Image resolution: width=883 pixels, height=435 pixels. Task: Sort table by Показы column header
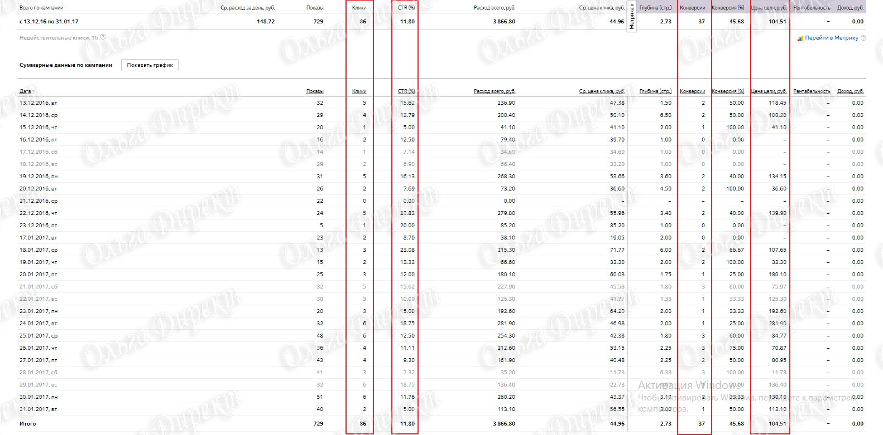pos(315,91)
